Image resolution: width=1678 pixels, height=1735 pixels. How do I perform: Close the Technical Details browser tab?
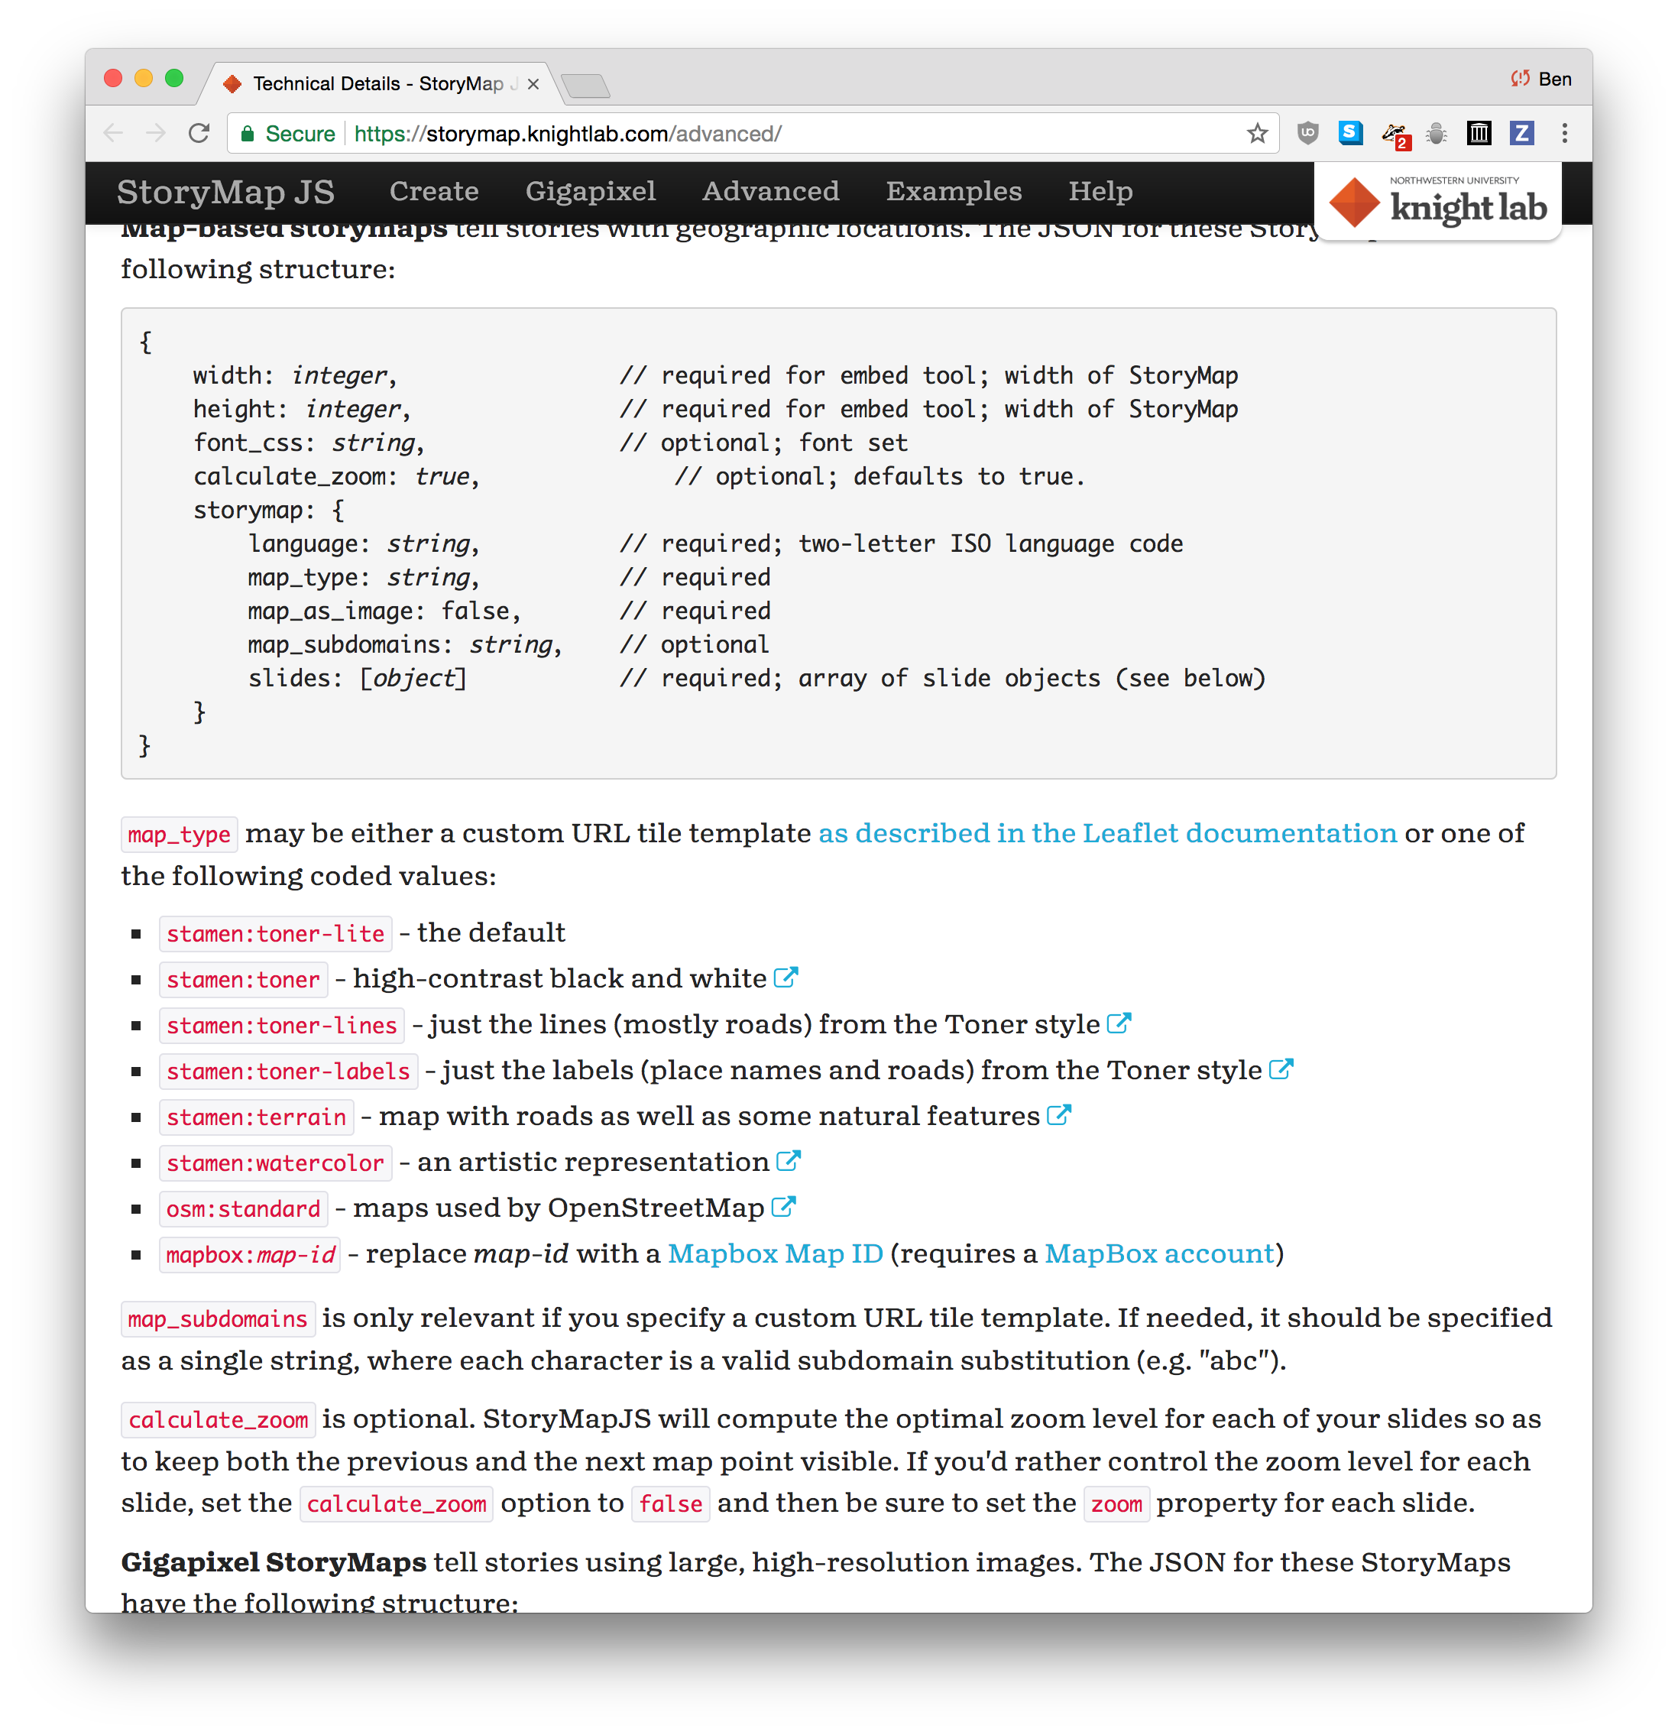click(x=533, y=84)
